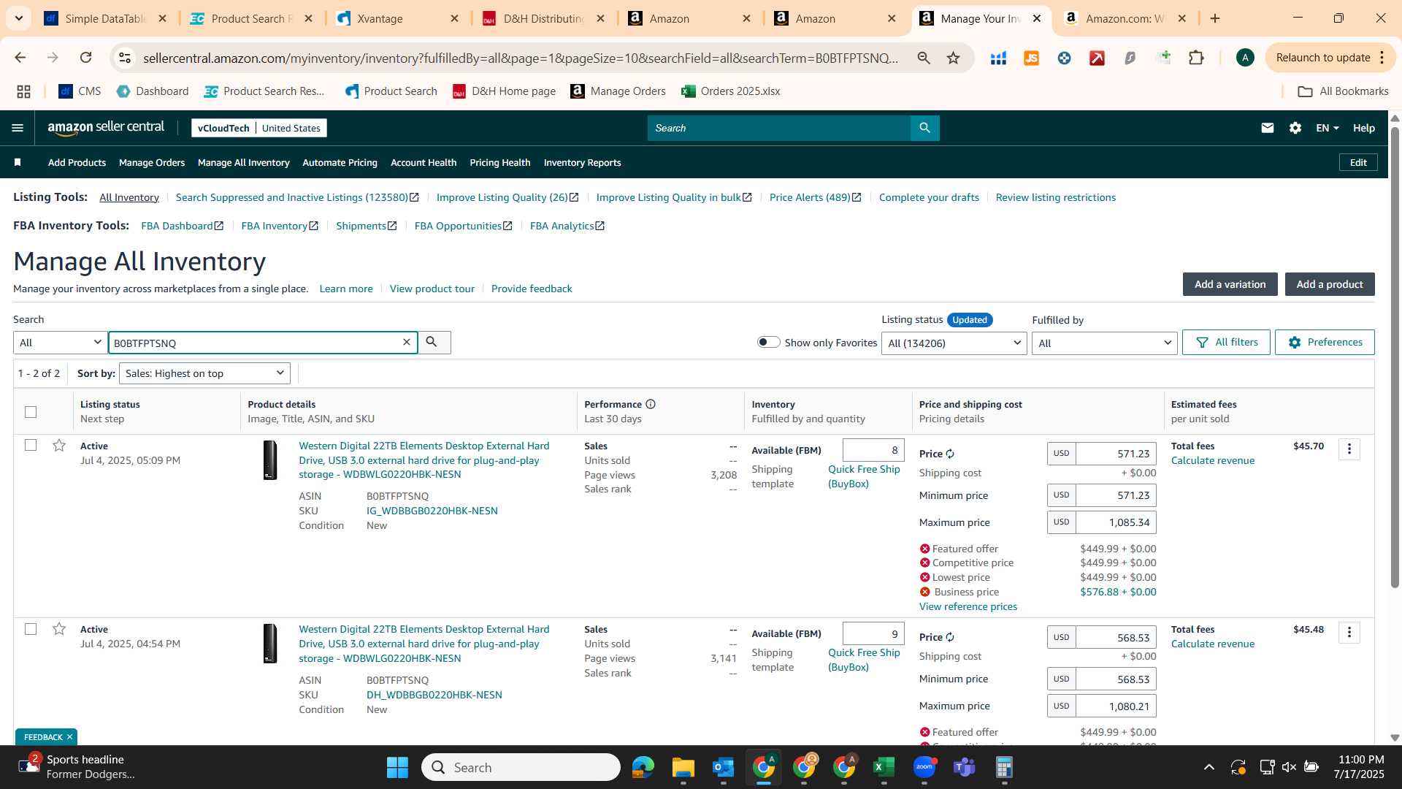Open Zoom from the taskbar
This screenshot has height=789, width=1402.
coord(924,767)
